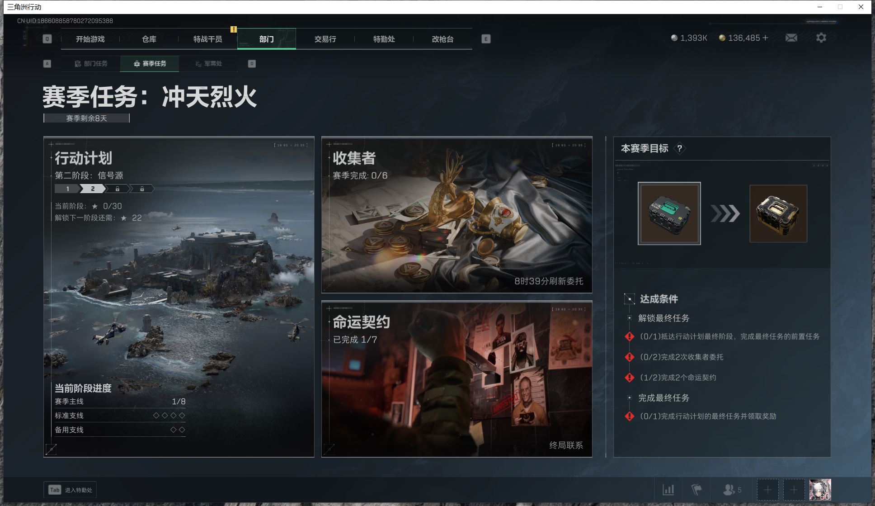Image resolution: width=875 pixels, height=506 pixels.
Task: Open the settings gear icon
Action: click(x=821, y=38)
